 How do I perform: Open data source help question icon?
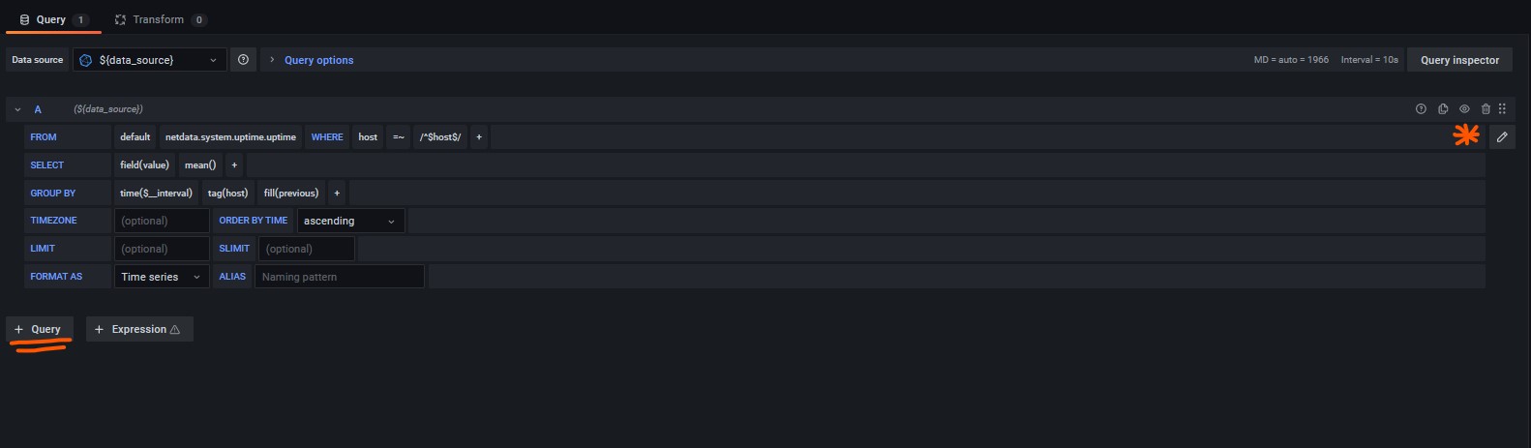[243, 60]
